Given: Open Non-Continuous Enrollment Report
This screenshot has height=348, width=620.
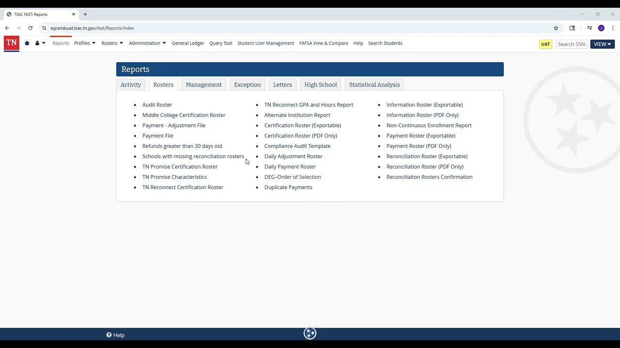Looking at the screenshot, I should (x=429, y=125).
